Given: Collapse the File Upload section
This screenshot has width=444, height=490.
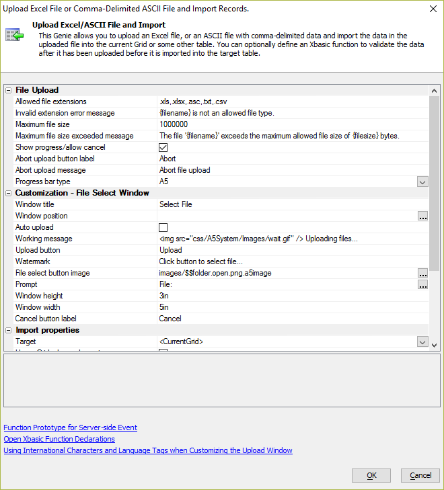Looking at the screenshot, I should (x=9, y=90).
